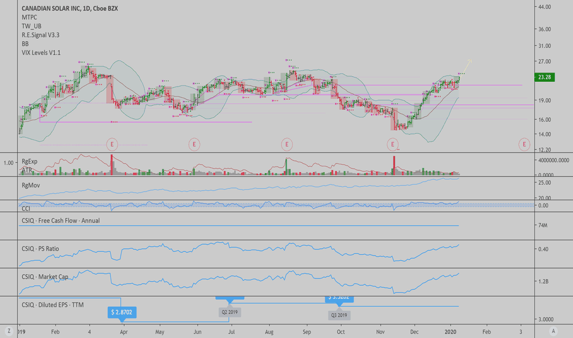This screenshot has height=338, width=573.
Task: Click the 2020 label on time axis
Action: [x=450, y=332]
